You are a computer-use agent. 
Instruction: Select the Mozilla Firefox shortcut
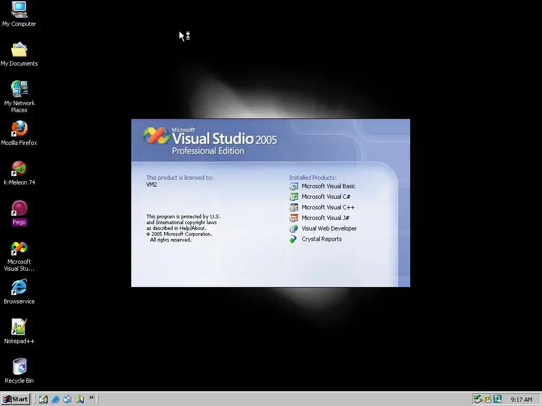(20, 133)
